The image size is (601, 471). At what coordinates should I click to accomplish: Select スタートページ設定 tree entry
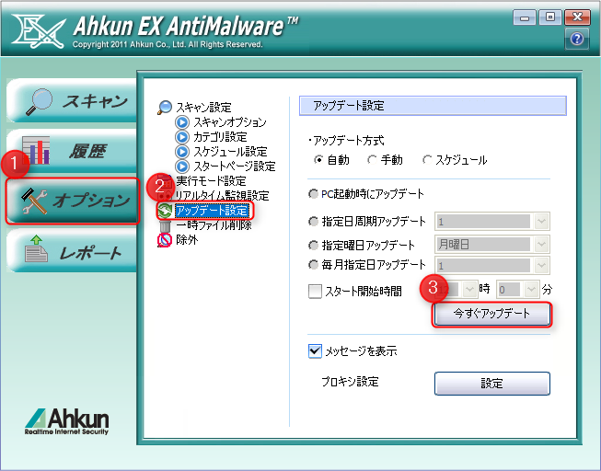click(x=234, y=167)
